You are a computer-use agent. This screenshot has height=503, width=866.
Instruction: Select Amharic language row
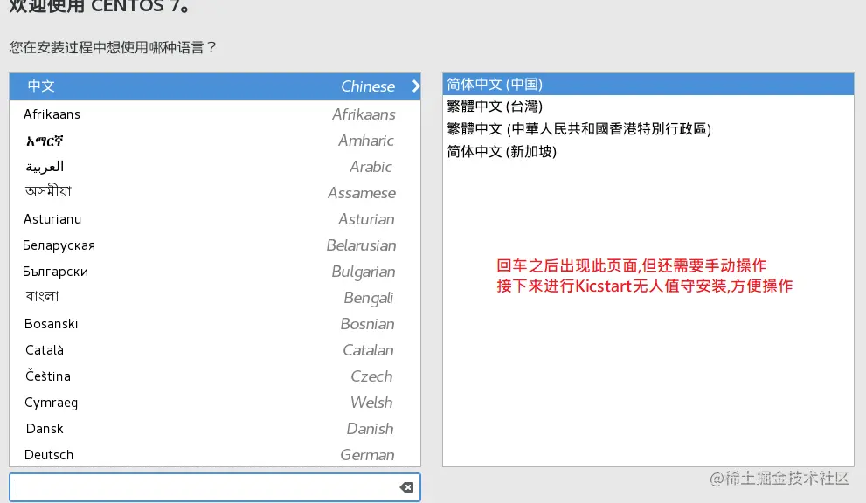click(x=215, y=141)
